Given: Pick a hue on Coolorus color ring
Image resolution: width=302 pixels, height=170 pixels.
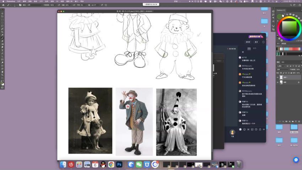Looking at the screenshot, I should [x=289, y=17].
